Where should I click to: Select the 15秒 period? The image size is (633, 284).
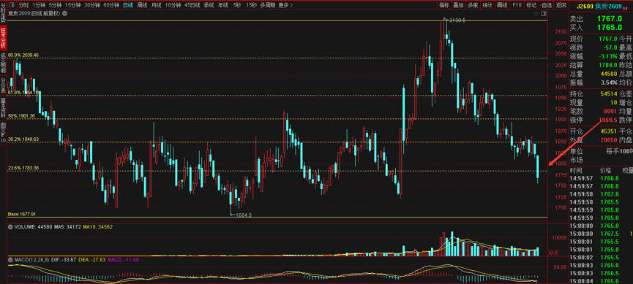click(251, 5)
